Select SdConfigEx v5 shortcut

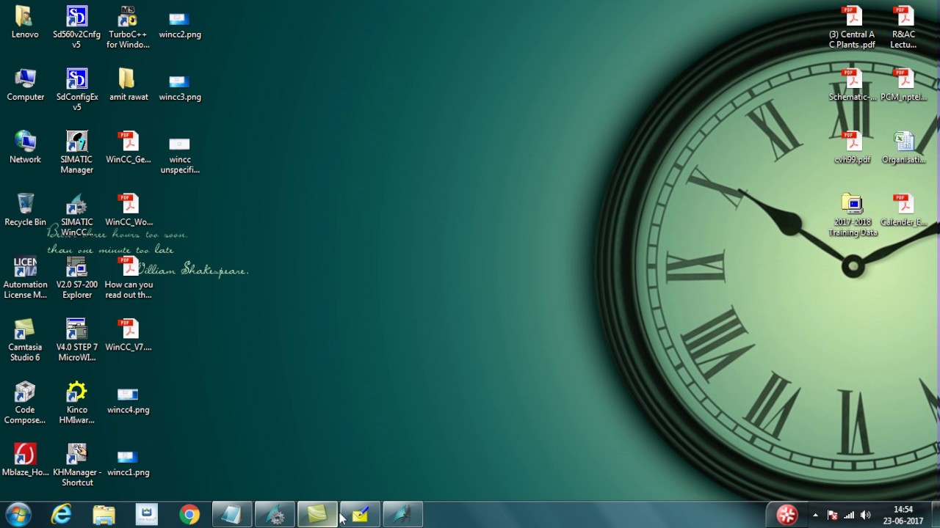[76, 89]
